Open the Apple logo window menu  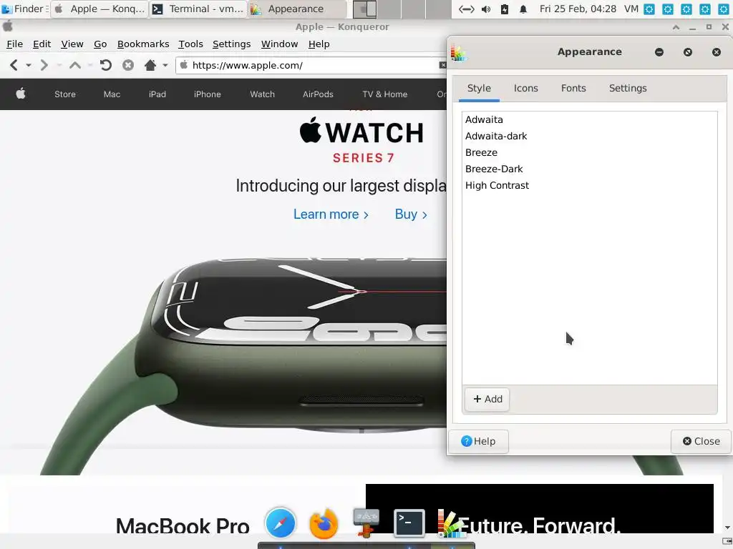(7, 26)
